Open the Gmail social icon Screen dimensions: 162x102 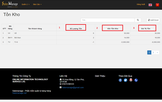click(131, 80)
